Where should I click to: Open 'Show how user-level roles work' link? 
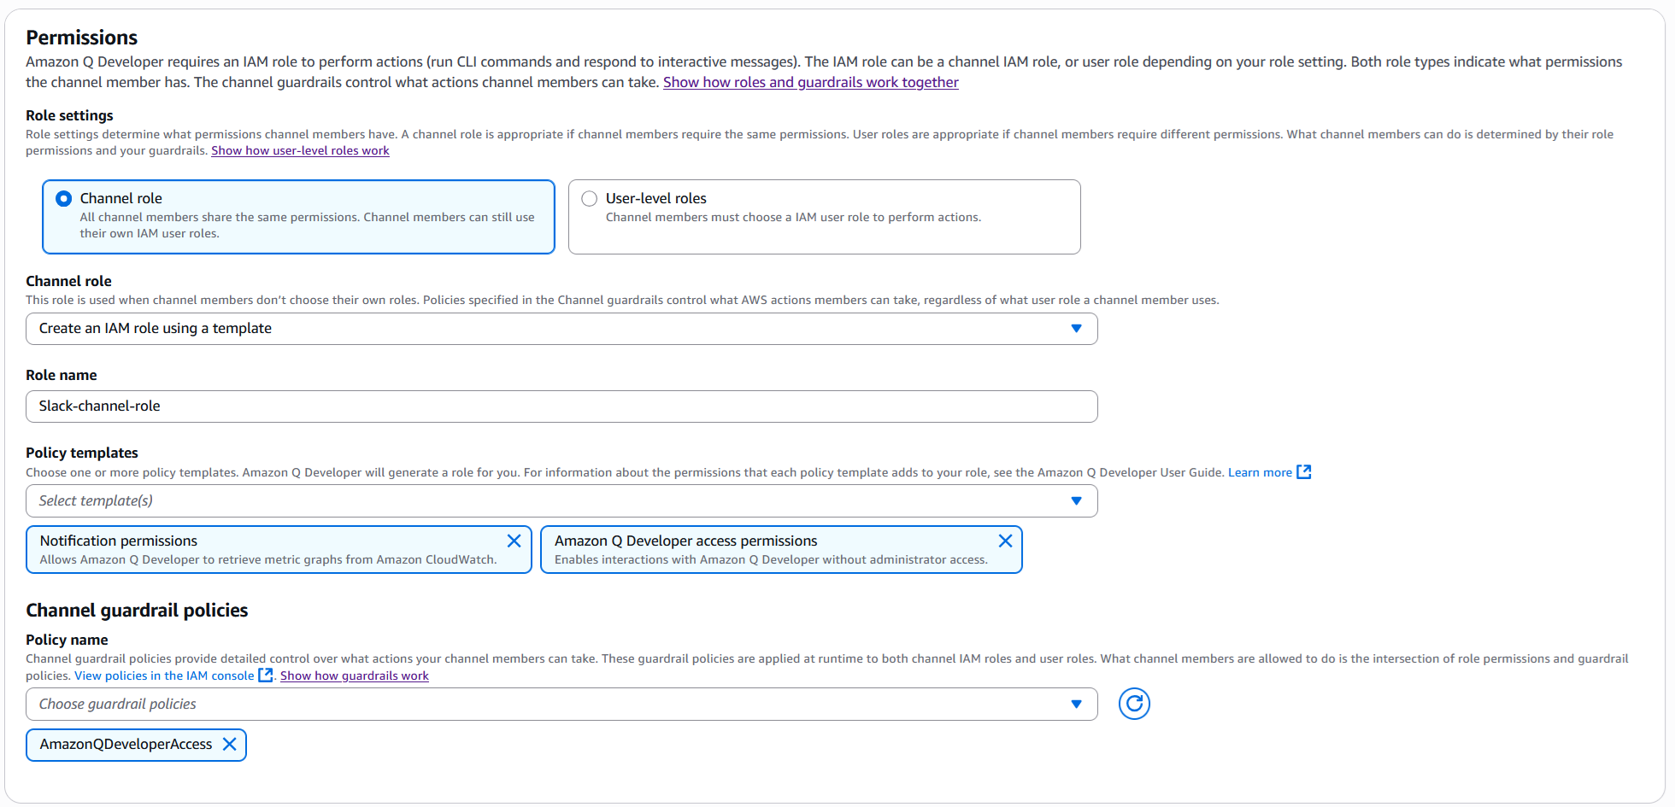(300, 150)
